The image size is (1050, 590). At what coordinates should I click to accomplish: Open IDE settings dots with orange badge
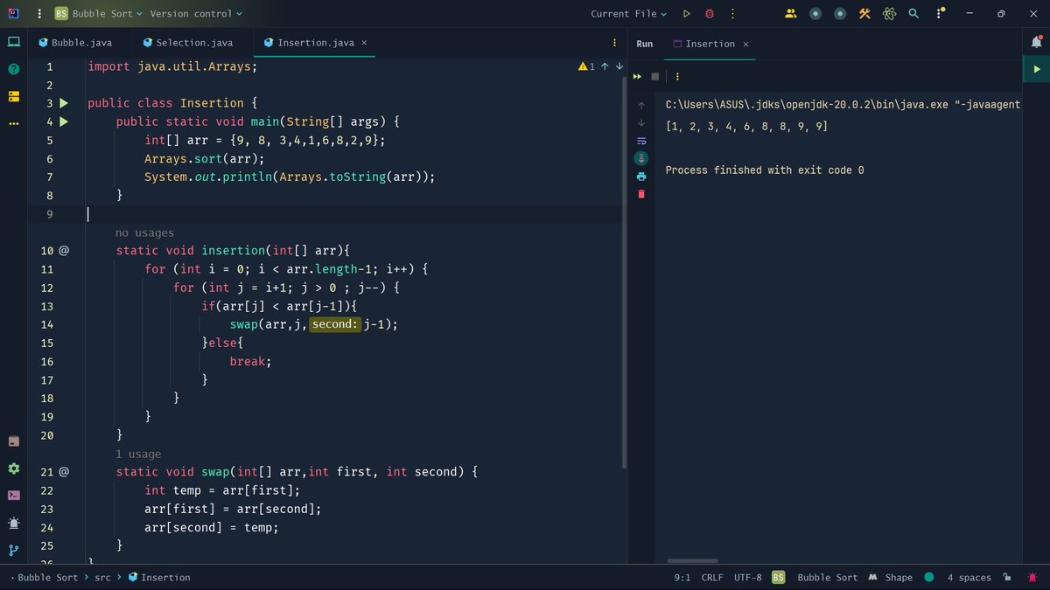938,13
